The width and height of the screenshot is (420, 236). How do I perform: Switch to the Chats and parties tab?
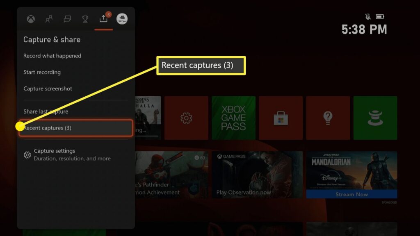click(x=67, y=19)
